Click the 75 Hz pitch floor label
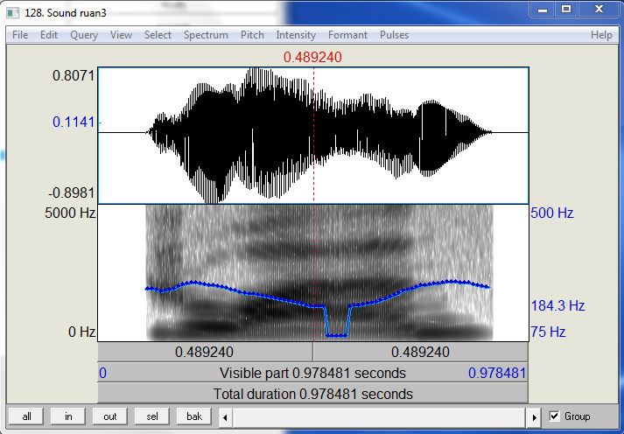Screen dimensions: 624x434 [548, 332]
